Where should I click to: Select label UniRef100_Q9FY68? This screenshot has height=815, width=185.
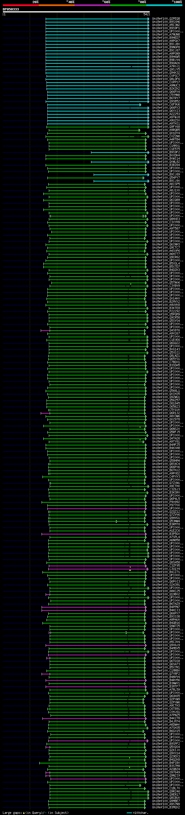tap(166, 127)
